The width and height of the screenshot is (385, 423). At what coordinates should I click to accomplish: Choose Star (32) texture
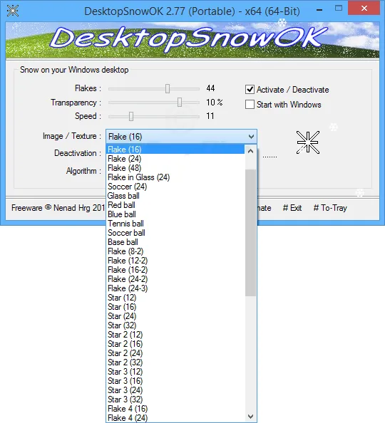(175, 325)
